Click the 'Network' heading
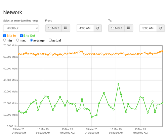 pos(12,12)
